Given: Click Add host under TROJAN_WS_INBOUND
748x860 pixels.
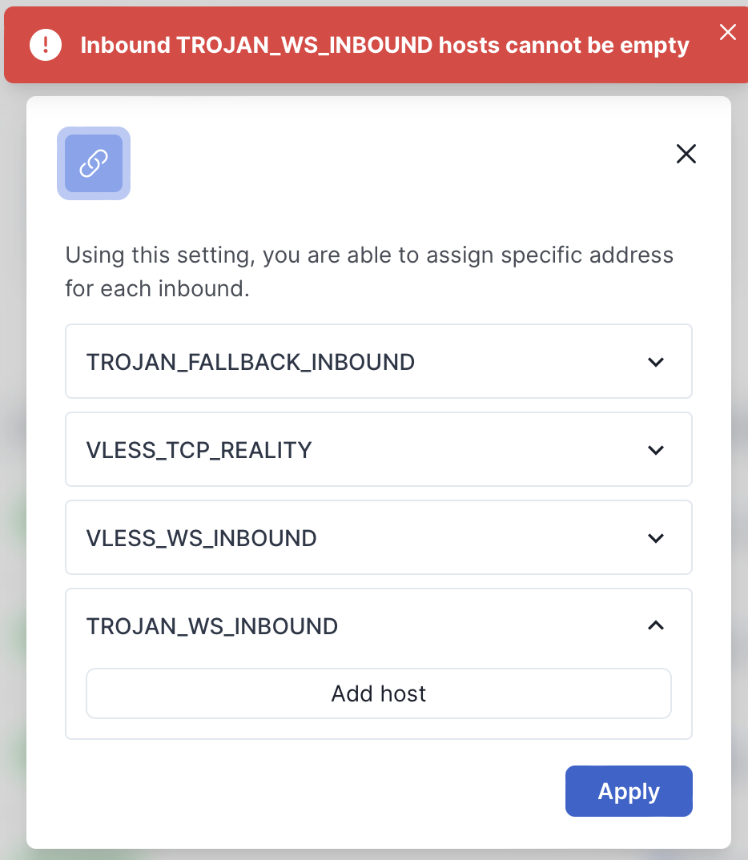Looking at the screenshot, I should (378, 693).
